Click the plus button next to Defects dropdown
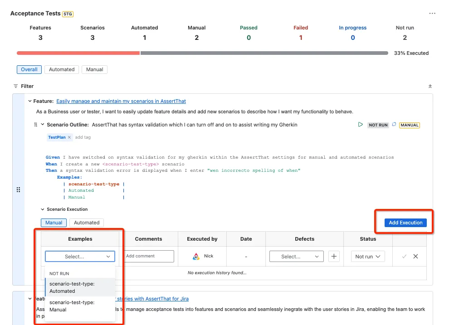 pyautogui.click(x=334, y=257)
